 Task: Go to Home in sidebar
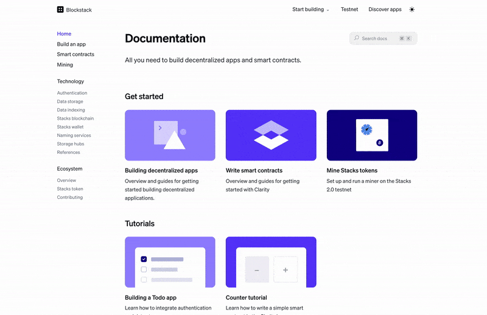coord(64,34)
